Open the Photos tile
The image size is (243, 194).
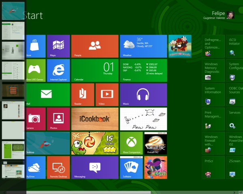tap(58, 119)
